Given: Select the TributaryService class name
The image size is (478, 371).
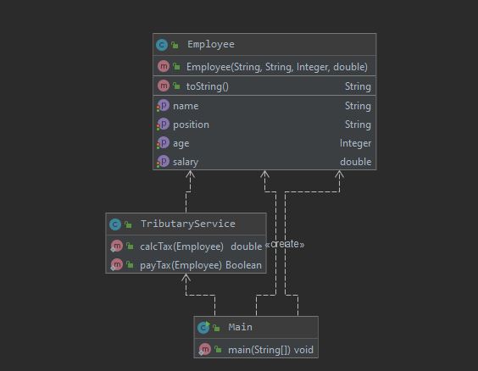Looking at the screenshot, I should [x=188, y=224].
